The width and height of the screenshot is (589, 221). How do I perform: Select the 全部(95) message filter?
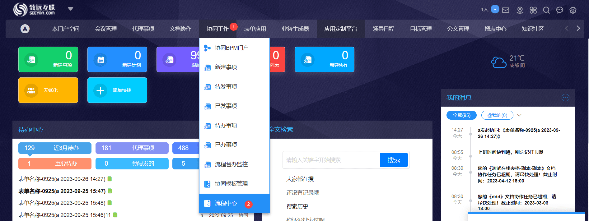pyautogui.click(x=461, y=115)
